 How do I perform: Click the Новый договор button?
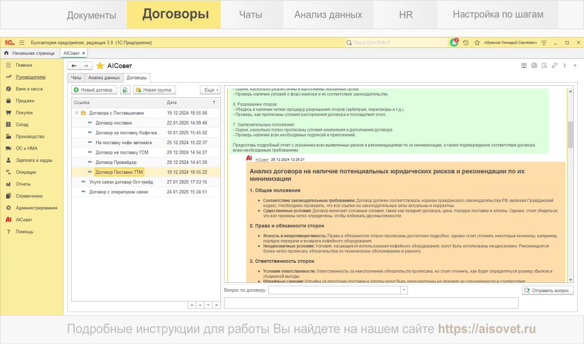(x=94, y=90)
